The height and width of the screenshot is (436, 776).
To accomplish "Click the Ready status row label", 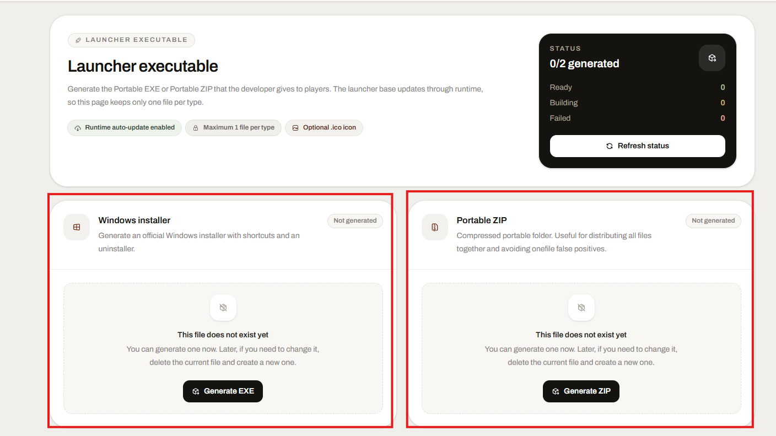I will click(561, 87).
